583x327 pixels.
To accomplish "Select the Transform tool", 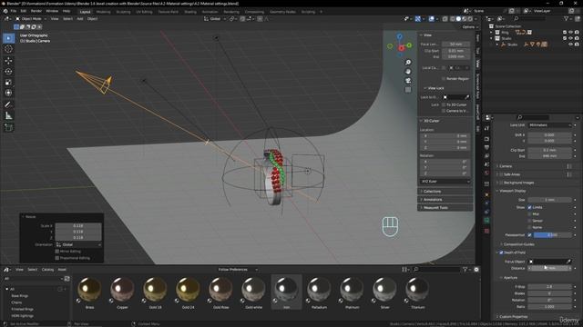I will coord(8,93).
